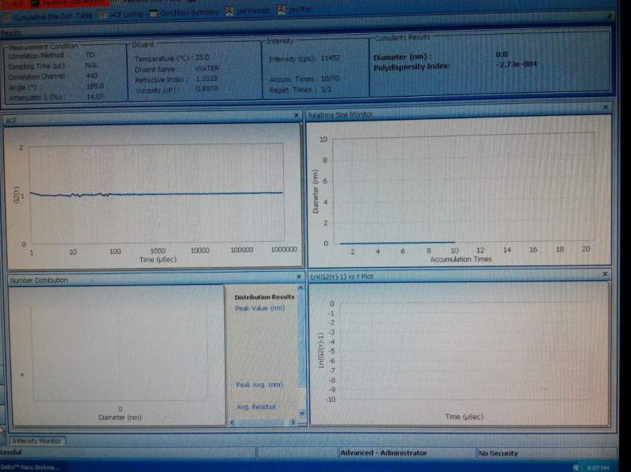Expand the toolbar overflow arrow at right
The image size is (631, 472).
click(x=609, y=16)
